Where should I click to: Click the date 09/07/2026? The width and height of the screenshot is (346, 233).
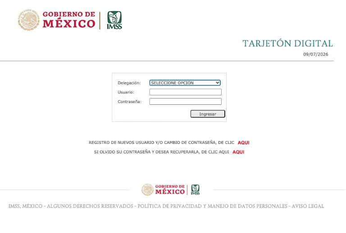tap(315, 54)
